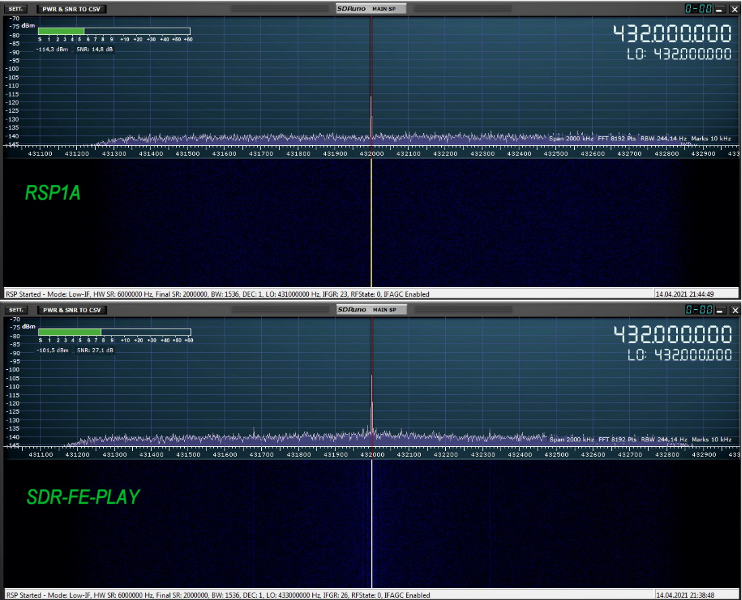Click LO frequency readout in SDR-FE-PLAY window

(x=679, y=355)
